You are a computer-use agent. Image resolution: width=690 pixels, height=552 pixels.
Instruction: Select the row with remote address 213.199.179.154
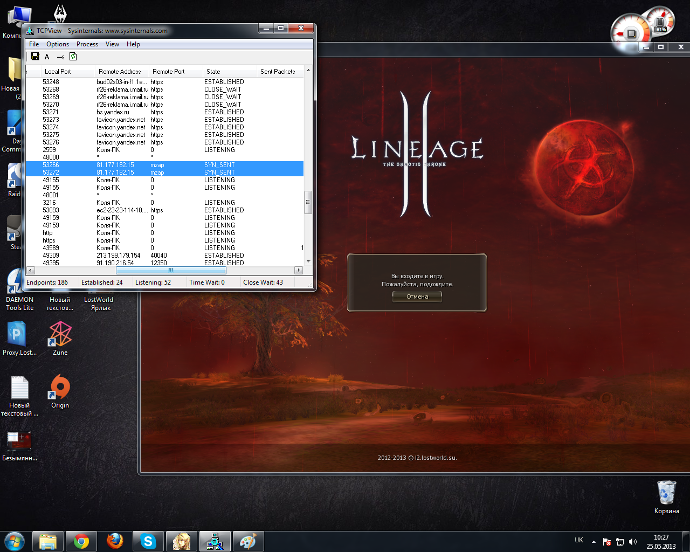[x=164, y=256]
